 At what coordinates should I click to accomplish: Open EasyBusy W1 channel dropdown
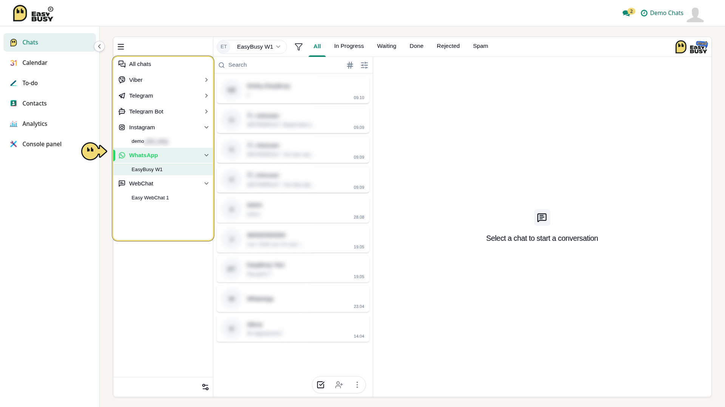[252, 47]
